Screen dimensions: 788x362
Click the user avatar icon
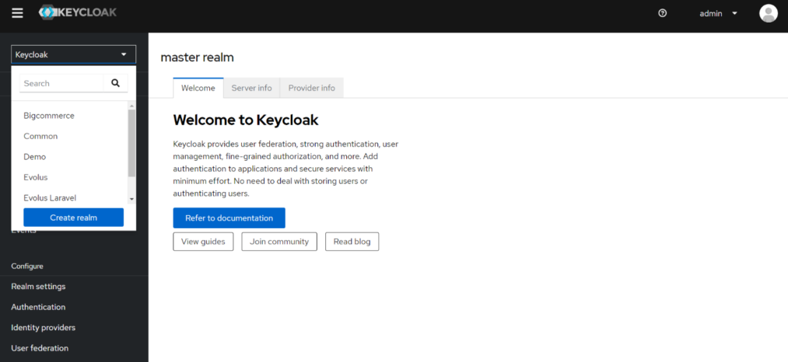pyautogui.click(x=768, y=13)
